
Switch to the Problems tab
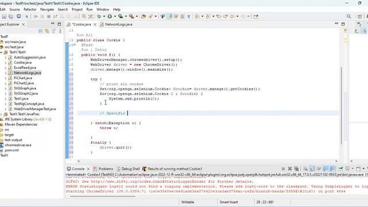103,168
